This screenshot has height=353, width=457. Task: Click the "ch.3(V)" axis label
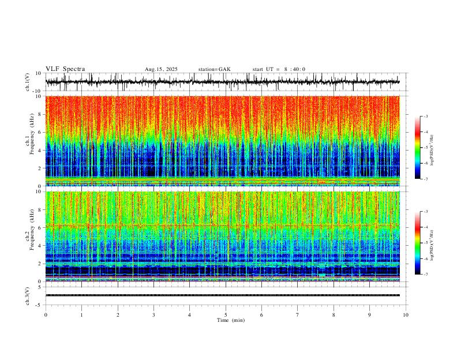[x=28, y=296]
